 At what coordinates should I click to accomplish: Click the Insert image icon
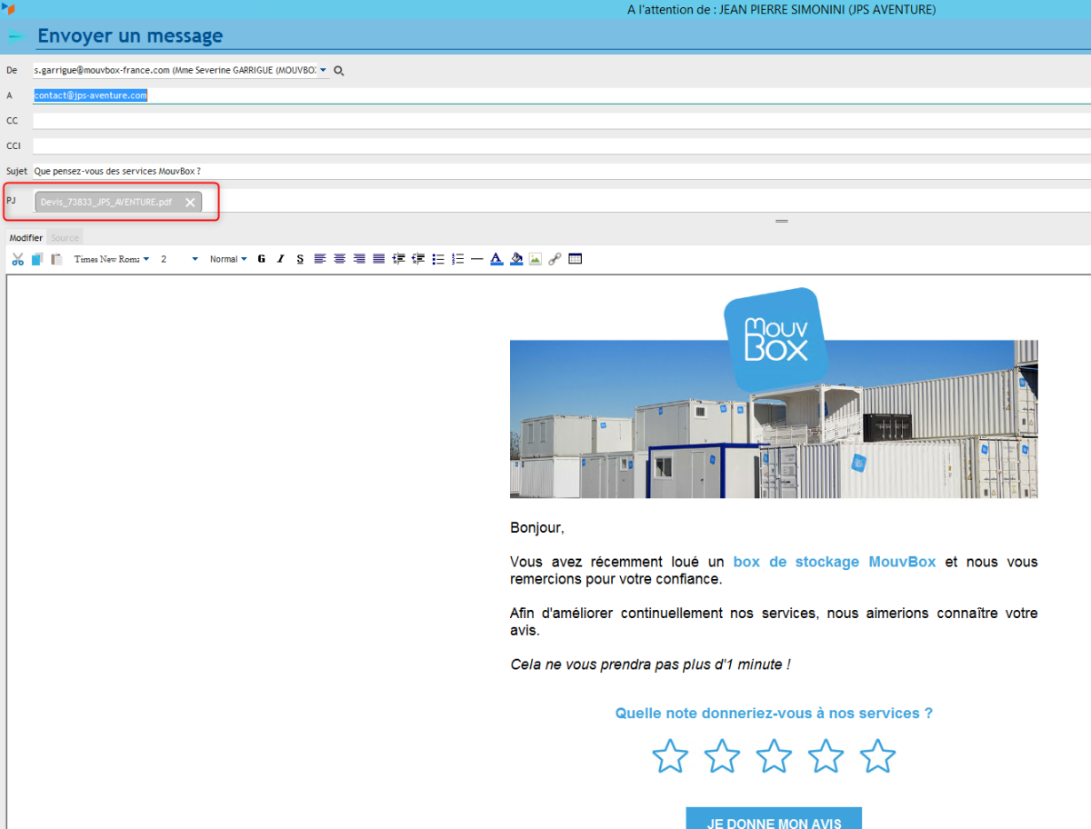click(x=535, y=259)
